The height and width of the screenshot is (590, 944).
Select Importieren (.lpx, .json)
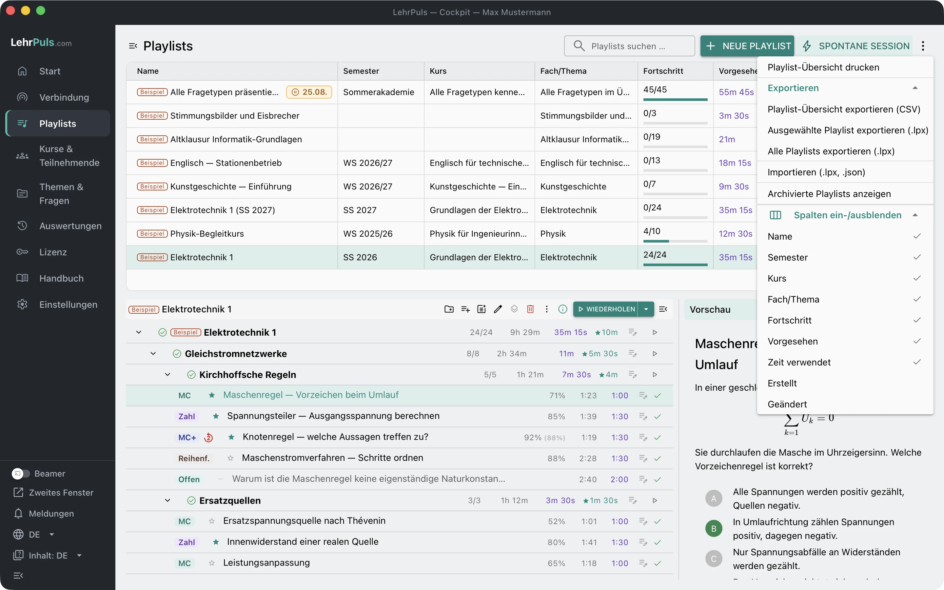point(845,172)
